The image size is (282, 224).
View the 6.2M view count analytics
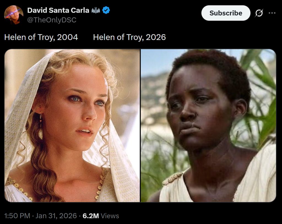[x=91, y=216]
